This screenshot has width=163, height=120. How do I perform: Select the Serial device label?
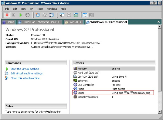[x=80, y=93]
